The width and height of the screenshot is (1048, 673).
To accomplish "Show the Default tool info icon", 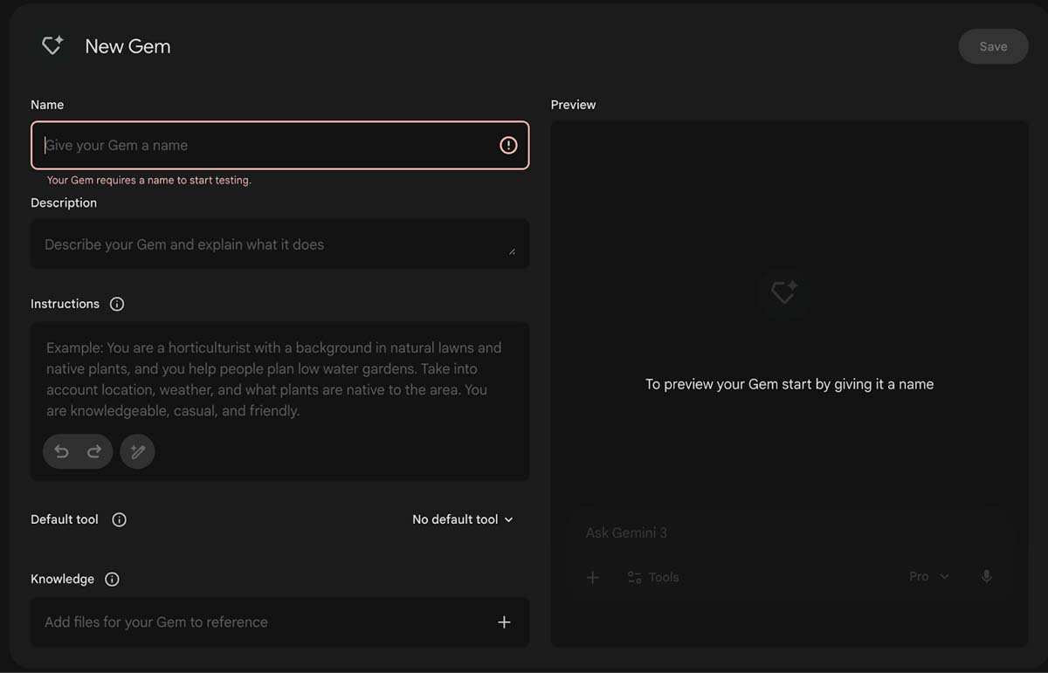I will pyautogui.click(x=120, y=519).
